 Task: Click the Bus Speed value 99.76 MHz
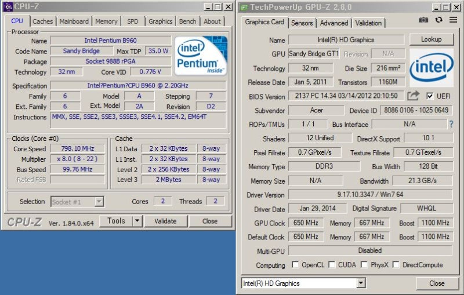pos(78,169)
